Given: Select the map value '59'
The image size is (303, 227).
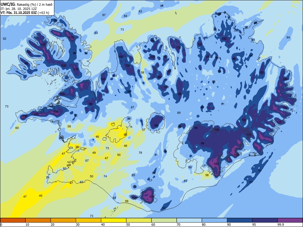Looking at the screenshot, I should pyautogui.click(x=69, y=127).
